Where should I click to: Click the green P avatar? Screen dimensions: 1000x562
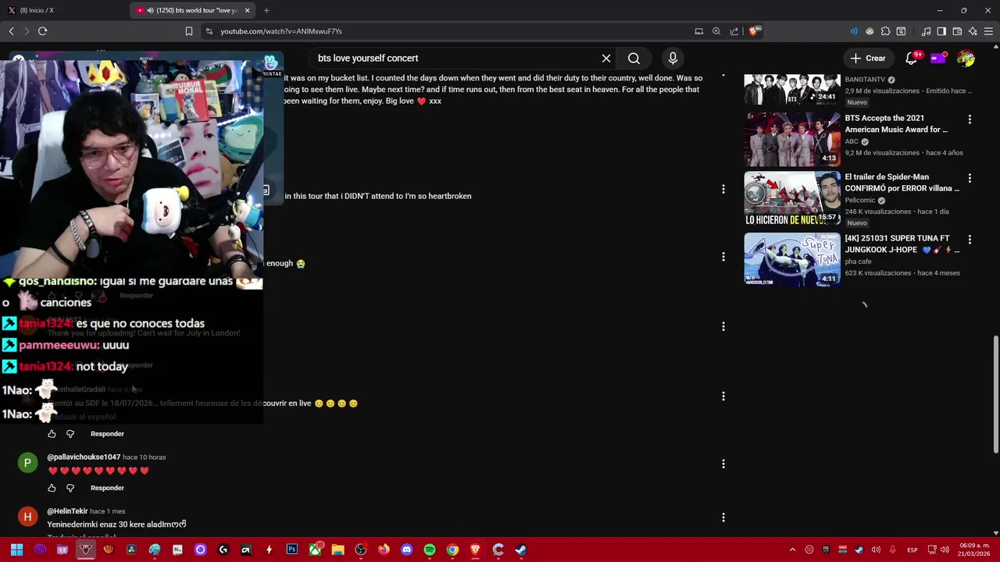coord(27,463)
